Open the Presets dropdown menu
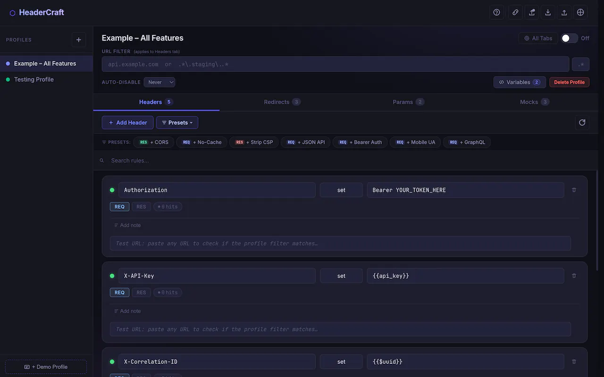The height and width of the screenshot is (377, 604). click(177, 123)
